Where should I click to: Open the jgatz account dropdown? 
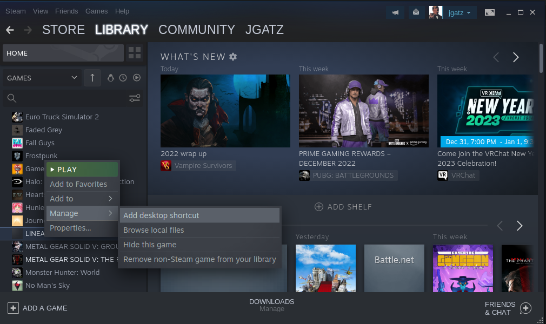(x=460, y=13)
